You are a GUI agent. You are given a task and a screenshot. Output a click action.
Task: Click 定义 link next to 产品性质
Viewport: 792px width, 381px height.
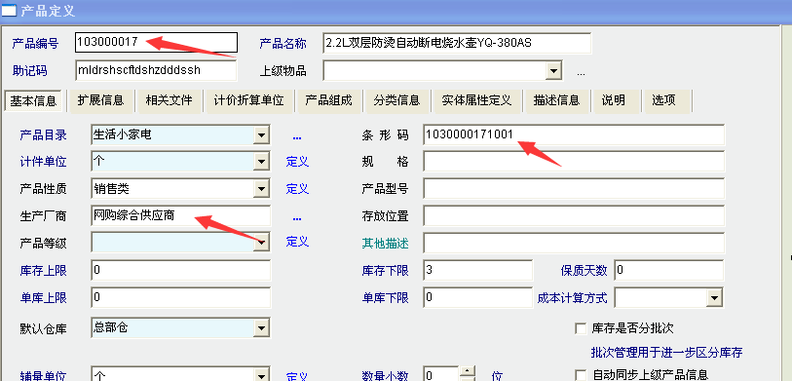pos(297,189)
